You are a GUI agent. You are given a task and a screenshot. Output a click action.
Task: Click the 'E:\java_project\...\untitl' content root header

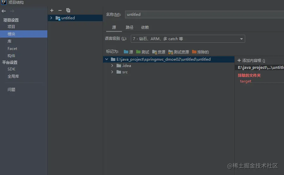[261, 68]
